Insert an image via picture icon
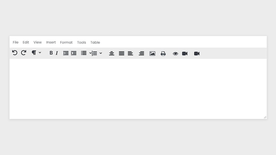This screenshot has width=276, height=155. (153, 54)
